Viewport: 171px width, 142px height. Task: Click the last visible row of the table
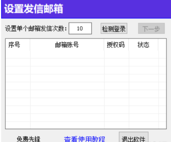tap(86, 125)
